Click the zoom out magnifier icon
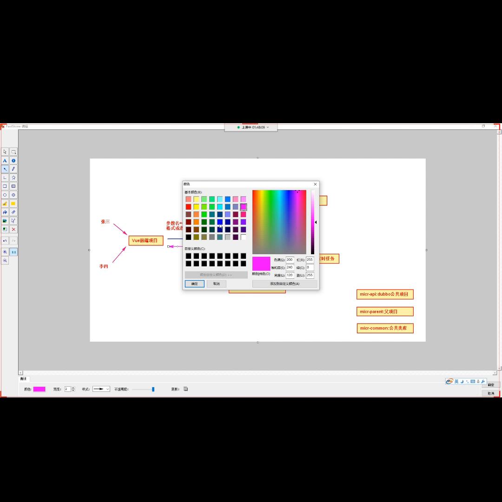Image resolution: width=502 pixels, height=502 pixels. [x=5, y=261]
